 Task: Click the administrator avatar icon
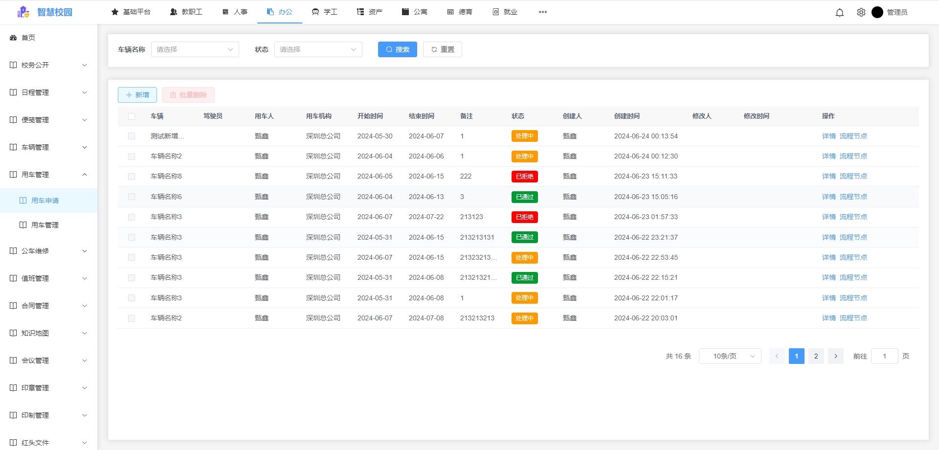tap(877, 12)
